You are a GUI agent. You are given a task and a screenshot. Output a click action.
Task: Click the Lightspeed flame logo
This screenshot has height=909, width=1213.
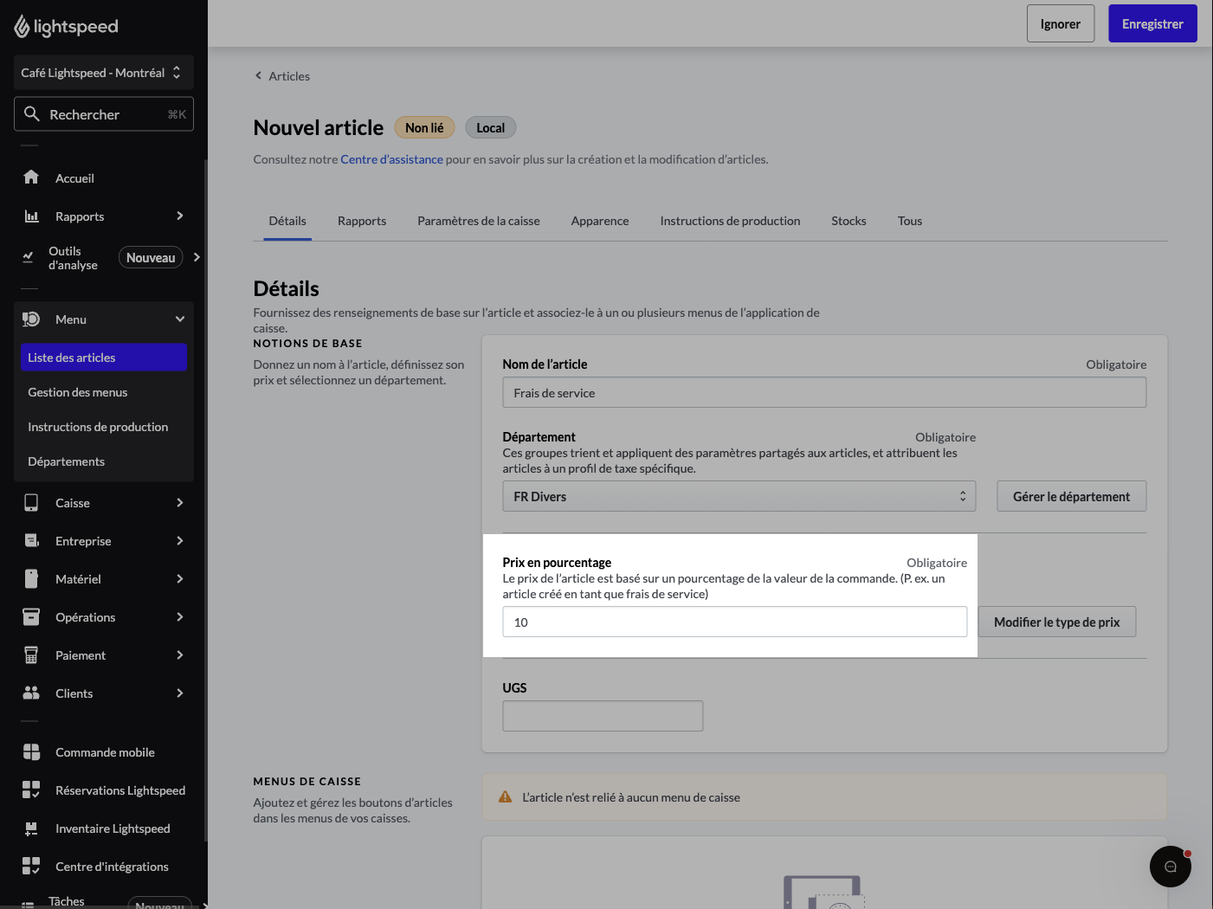(22, 27)
